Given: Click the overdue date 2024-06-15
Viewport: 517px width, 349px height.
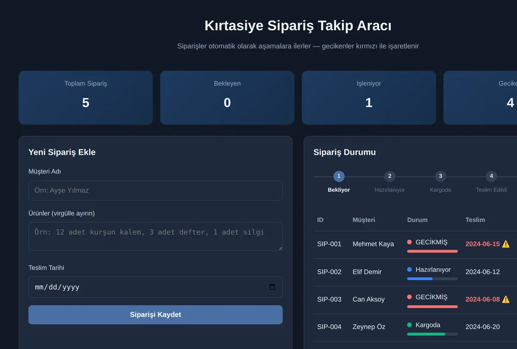Looking at the screenshot, I should tap(483, 244).
